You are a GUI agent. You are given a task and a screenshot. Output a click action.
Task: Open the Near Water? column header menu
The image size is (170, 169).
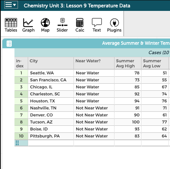click(94, 63)
